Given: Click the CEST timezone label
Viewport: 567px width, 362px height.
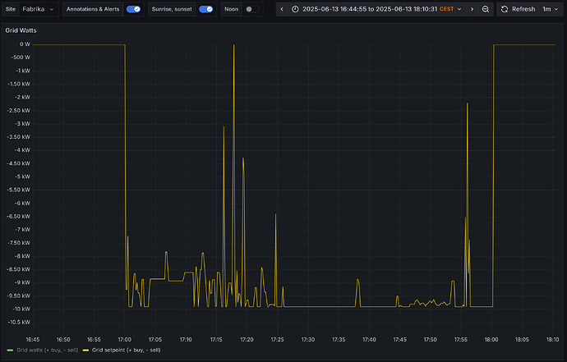Looking at the screenshot, I should (x=446, y=9).
